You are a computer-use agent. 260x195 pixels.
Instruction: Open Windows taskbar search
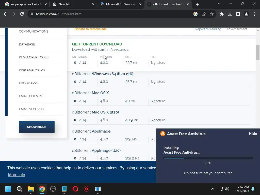[19, 189]
